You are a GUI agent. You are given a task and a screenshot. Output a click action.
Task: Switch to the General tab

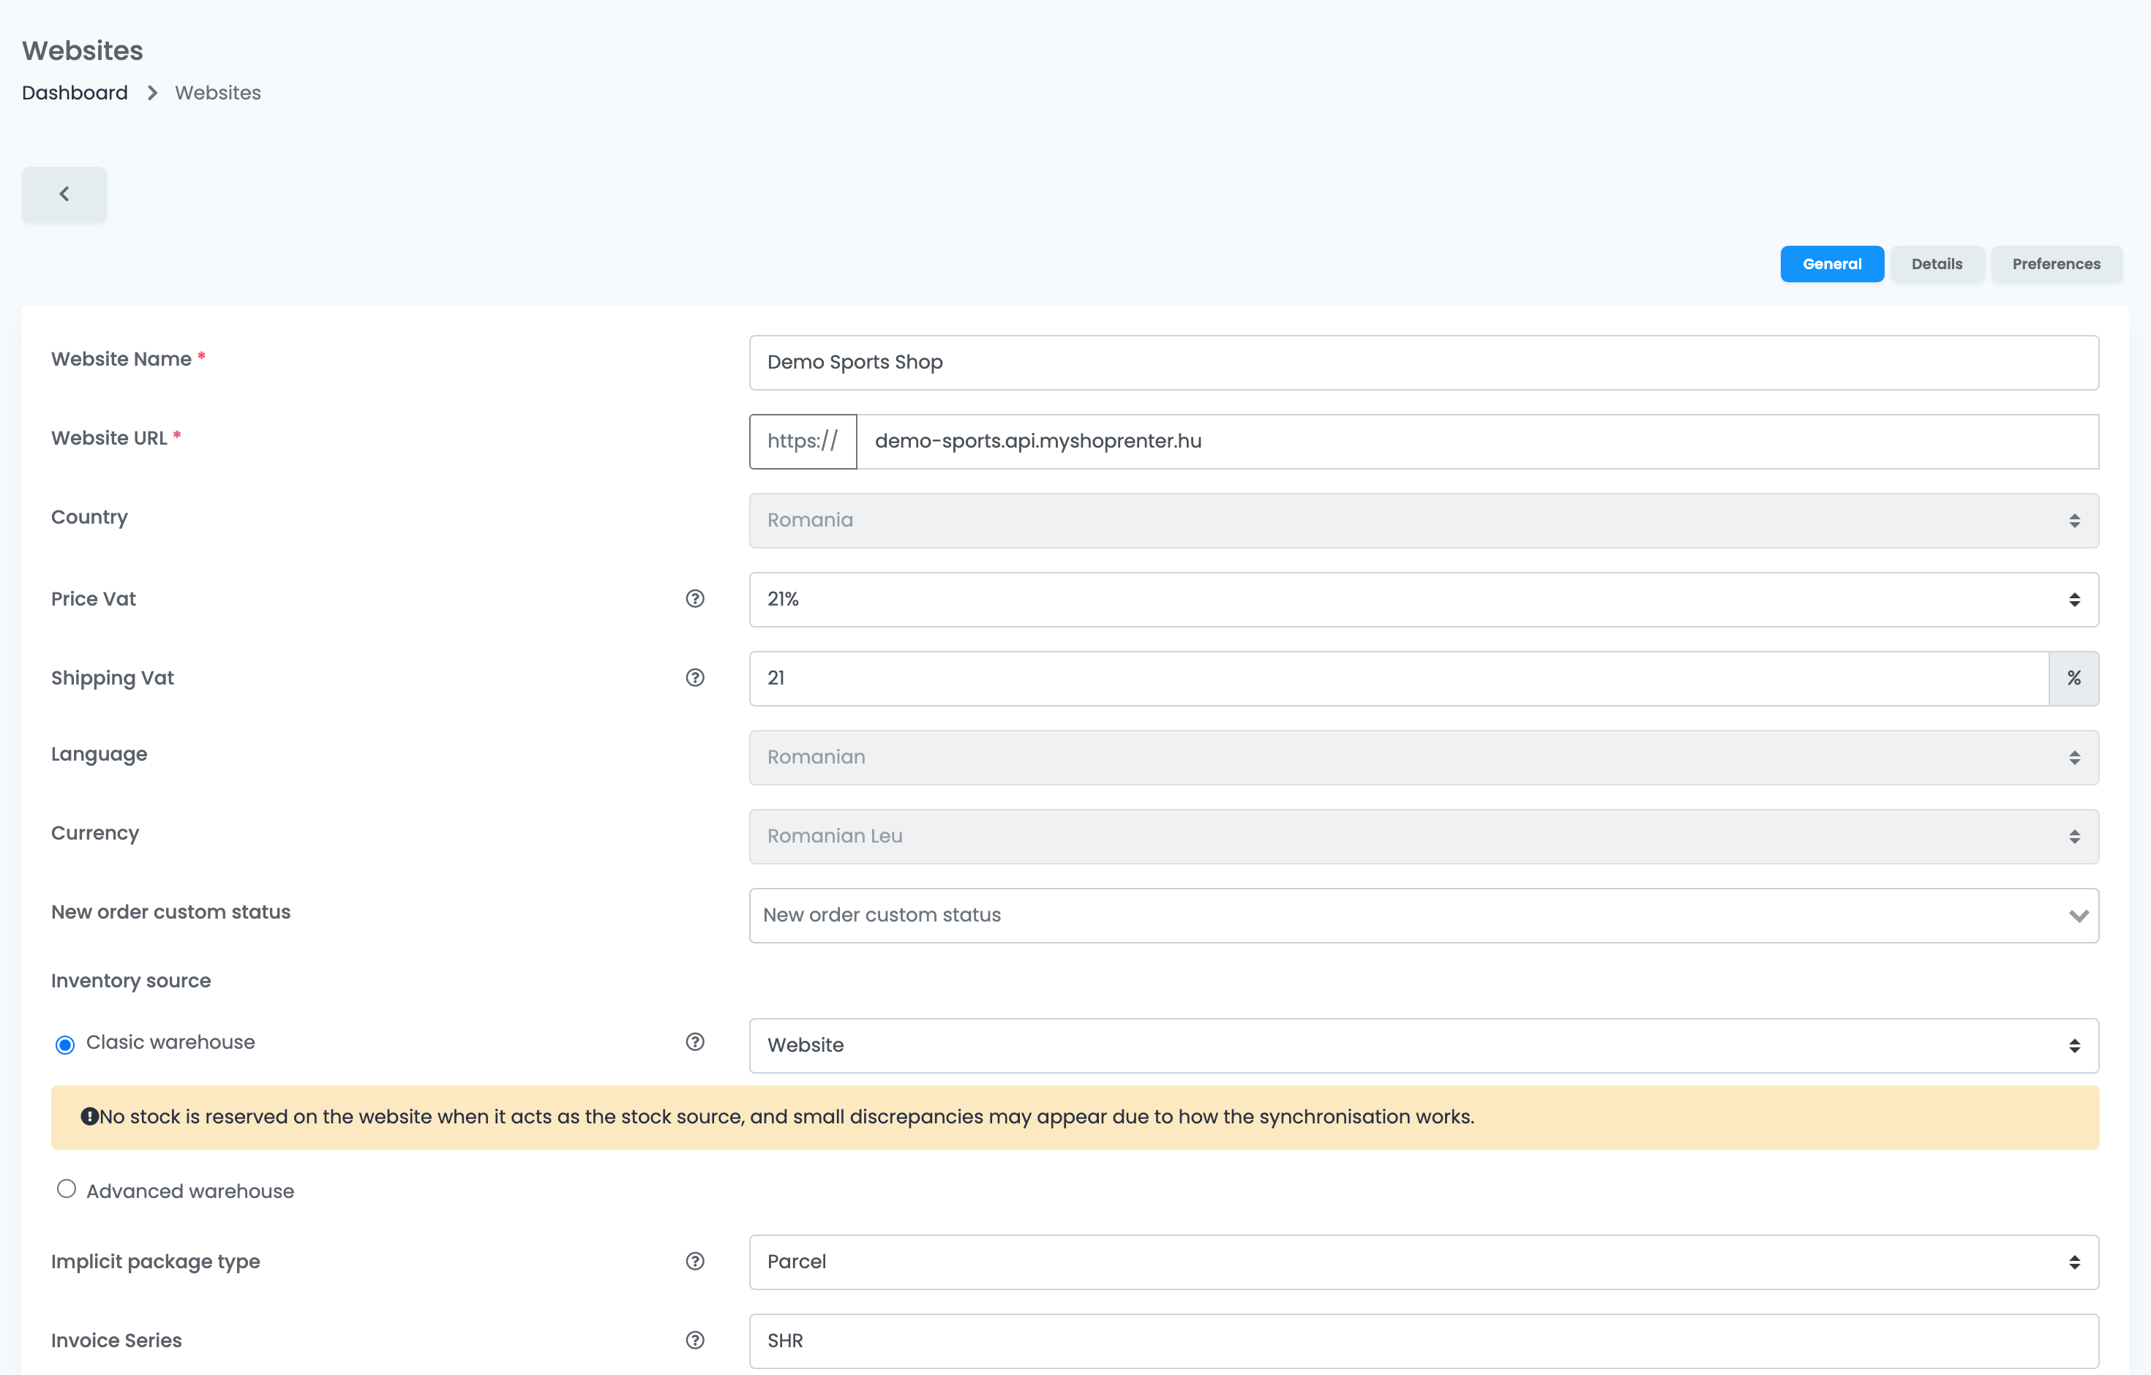(1832, 264)
